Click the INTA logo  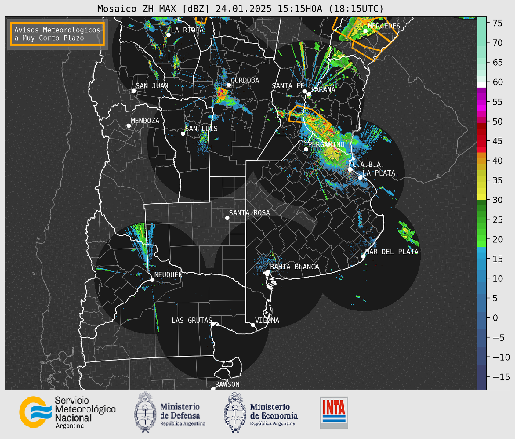click(x=334, y=412)
